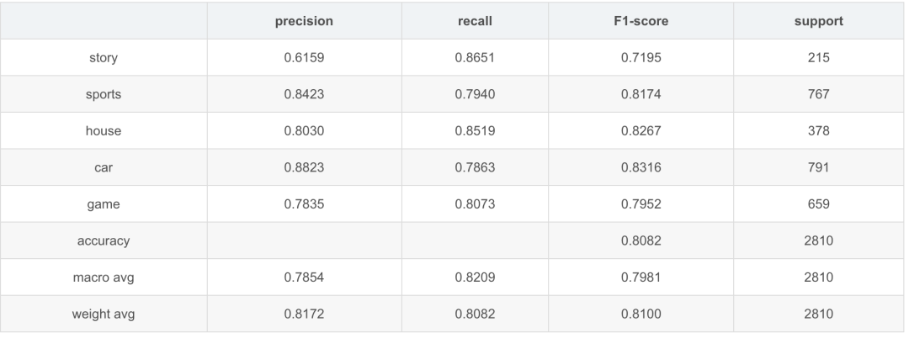Click macro avg precision value 0.7854
The image size is (909, 338).
click(304, 277)
